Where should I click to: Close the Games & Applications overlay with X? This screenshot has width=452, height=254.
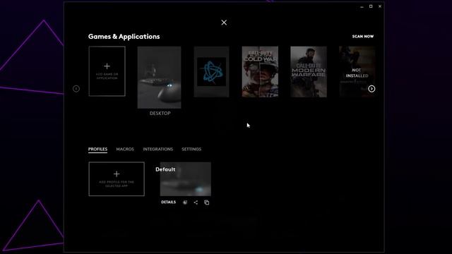[x=224, y=23]
